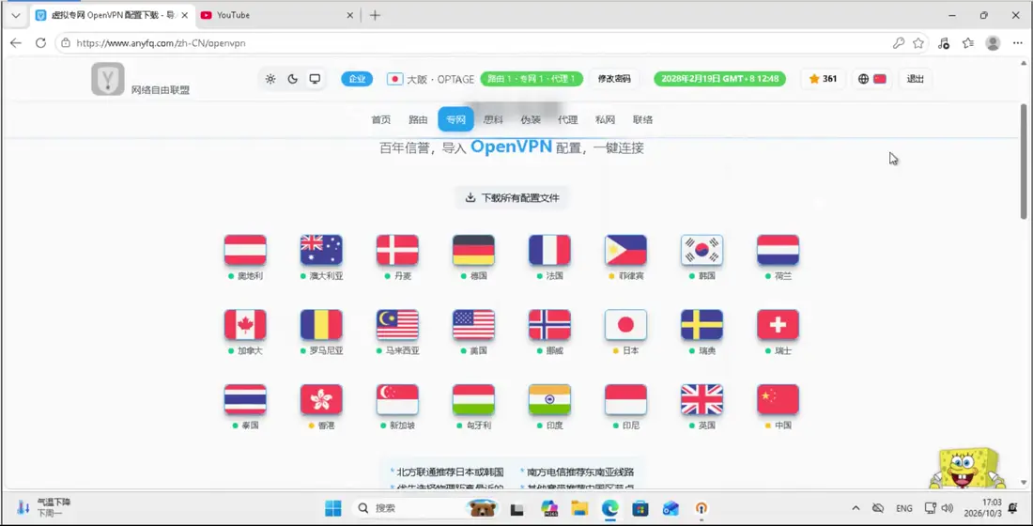Pick the Philippines flag
The height and width of the screenshot is (526, 1033).
(625, 250)
